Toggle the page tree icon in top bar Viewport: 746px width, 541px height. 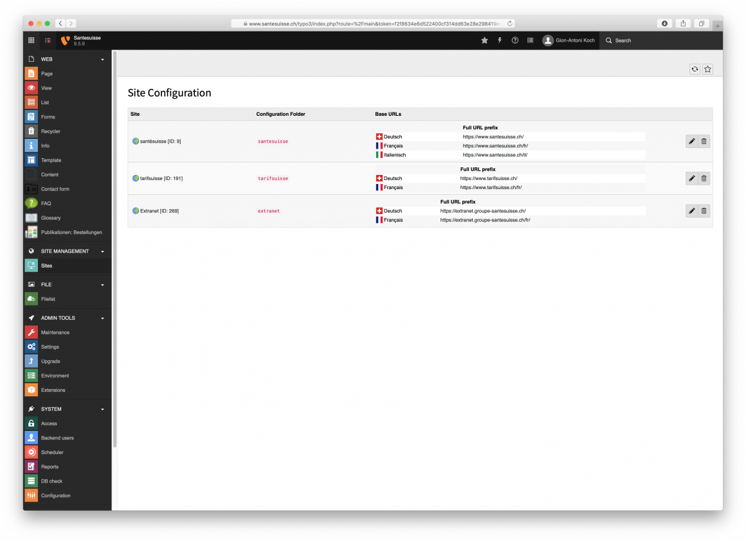click(48, 41)
